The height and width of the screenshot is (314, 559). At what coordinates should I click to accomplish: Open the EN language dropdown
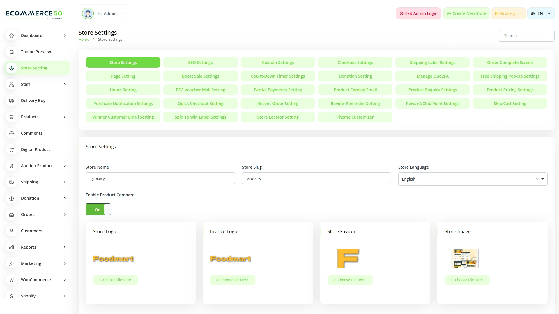[541, 13]
